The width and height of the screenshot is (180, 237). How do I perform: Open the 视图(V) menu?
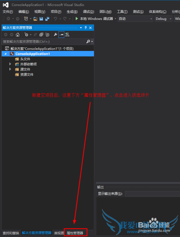(x=40, y=12)
